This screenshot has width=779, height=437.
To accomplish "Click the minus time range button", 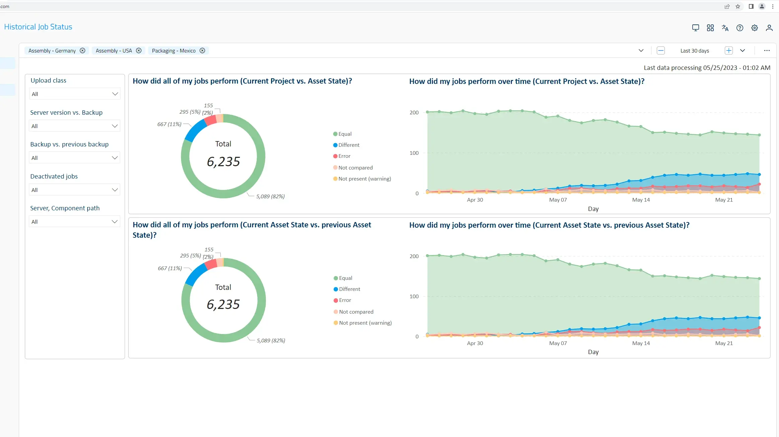I will click(660, 50).
